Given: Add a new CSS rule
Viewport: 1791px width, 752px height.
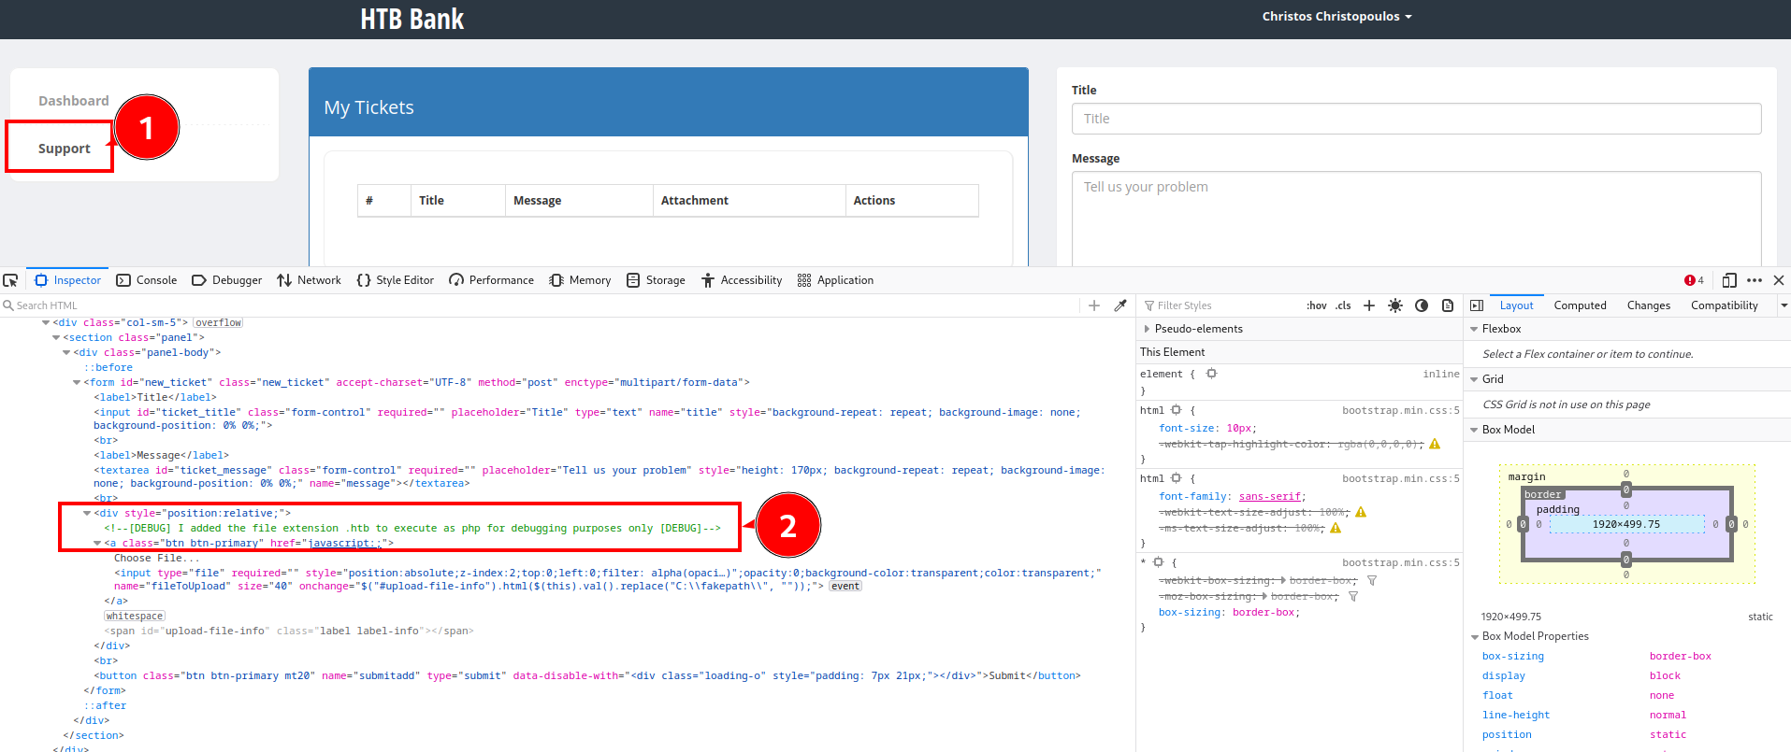Looking at the screenshot, I should point(1369,305).
